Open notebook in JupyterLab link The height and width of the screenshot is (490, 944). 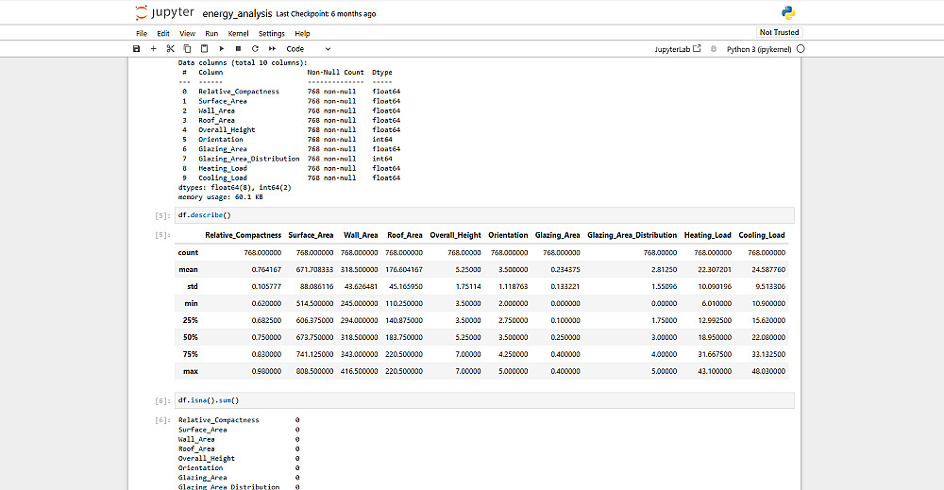pos(678,49)
